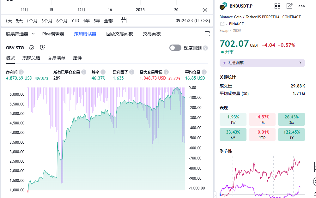Switch to the 交易清单 tab
Screen dimensions: 316x198
57,58
